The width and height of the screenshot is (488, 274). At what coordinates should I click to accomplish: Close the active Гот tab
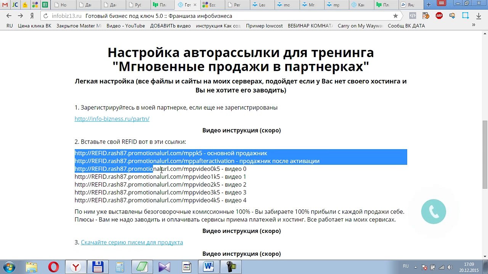pos(195,5)
